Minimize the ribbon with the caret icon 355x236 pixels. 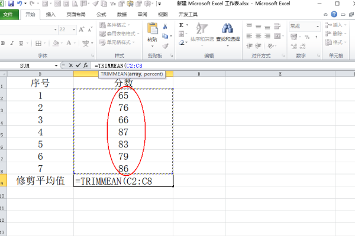click(x=325, y=15)
